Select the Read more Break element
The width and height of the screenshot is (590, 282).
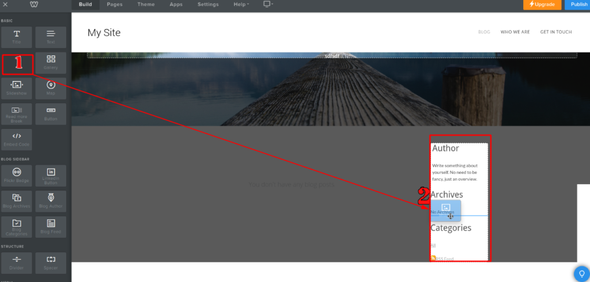point(17,114)
